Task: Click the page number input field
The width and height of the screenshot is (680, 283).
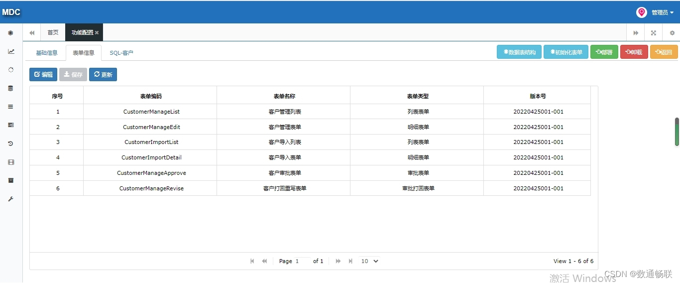Action: pos(302,261)
